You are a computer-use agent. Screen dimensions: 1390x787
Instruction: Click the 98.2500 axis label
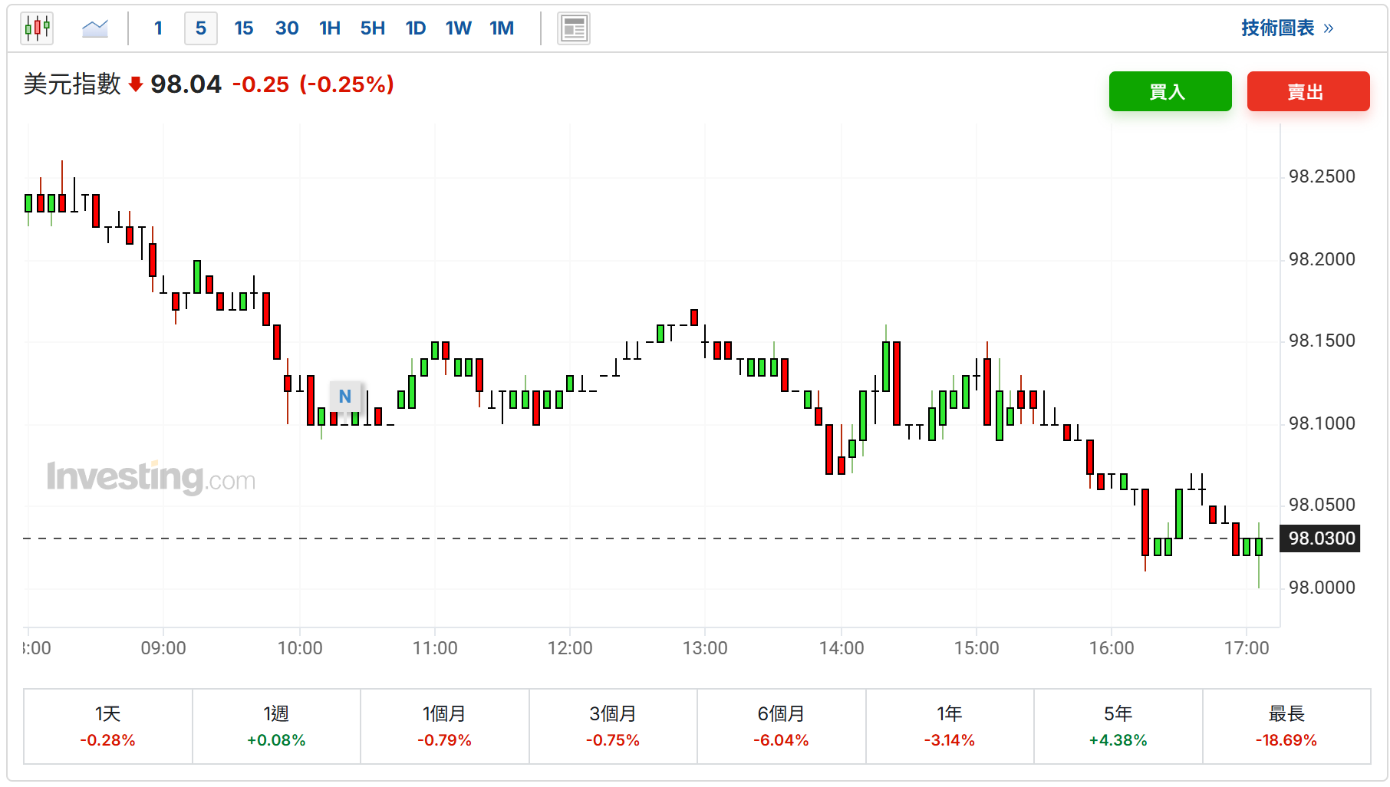click(1322, 176)
